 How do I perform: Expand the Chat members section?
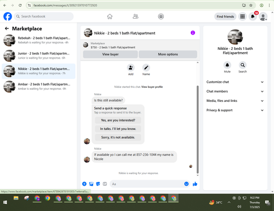click(x=235, y=92)
